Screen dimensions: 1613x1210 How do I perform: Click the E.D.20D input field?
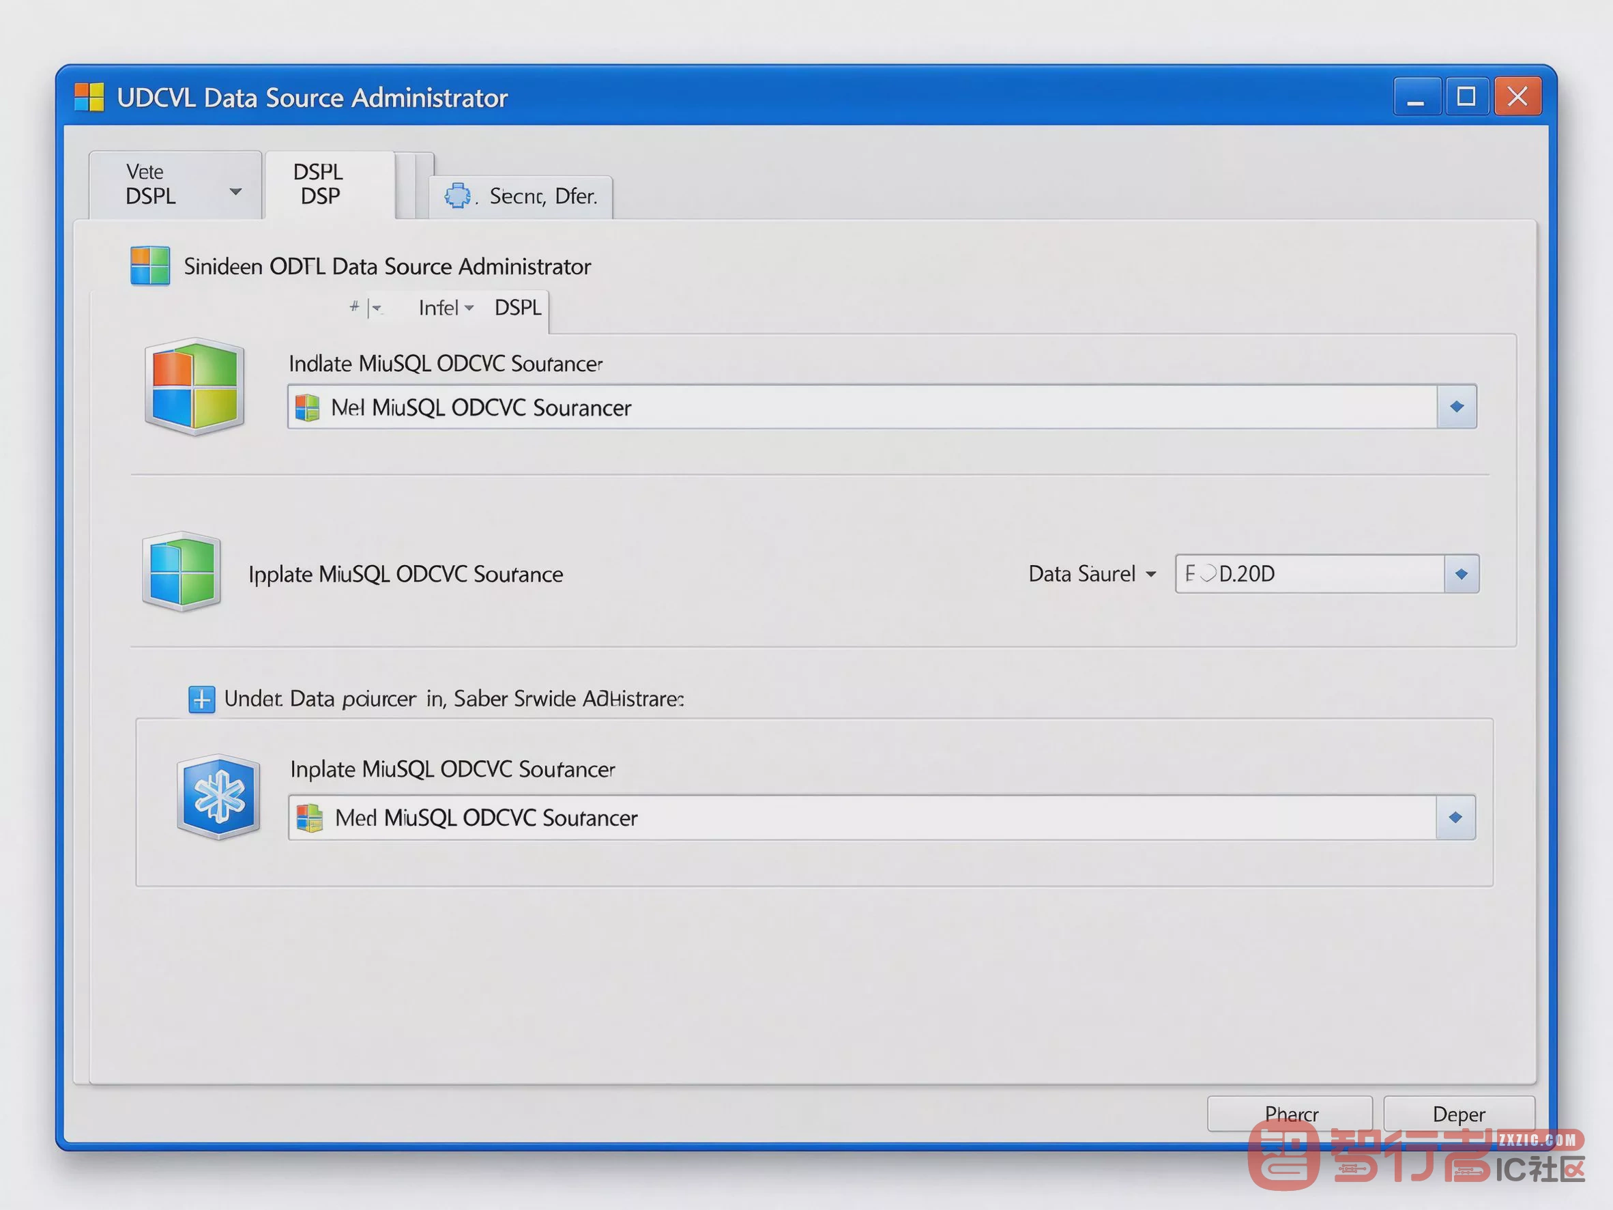pos(1309,574)
